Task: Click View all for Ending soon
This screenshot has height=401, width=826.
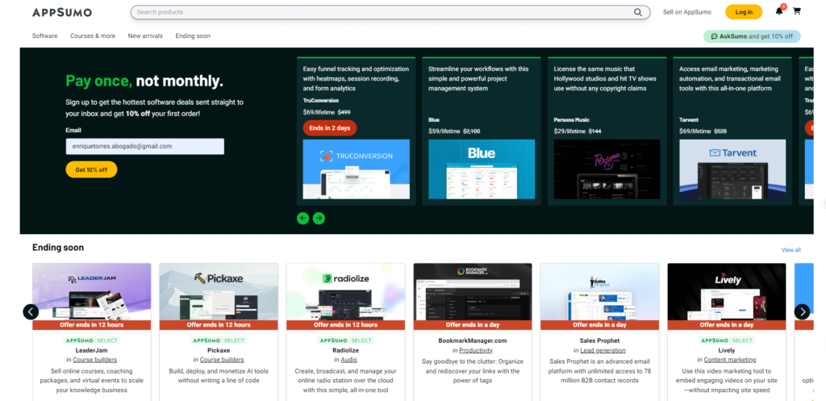Action: click(791, 250)
